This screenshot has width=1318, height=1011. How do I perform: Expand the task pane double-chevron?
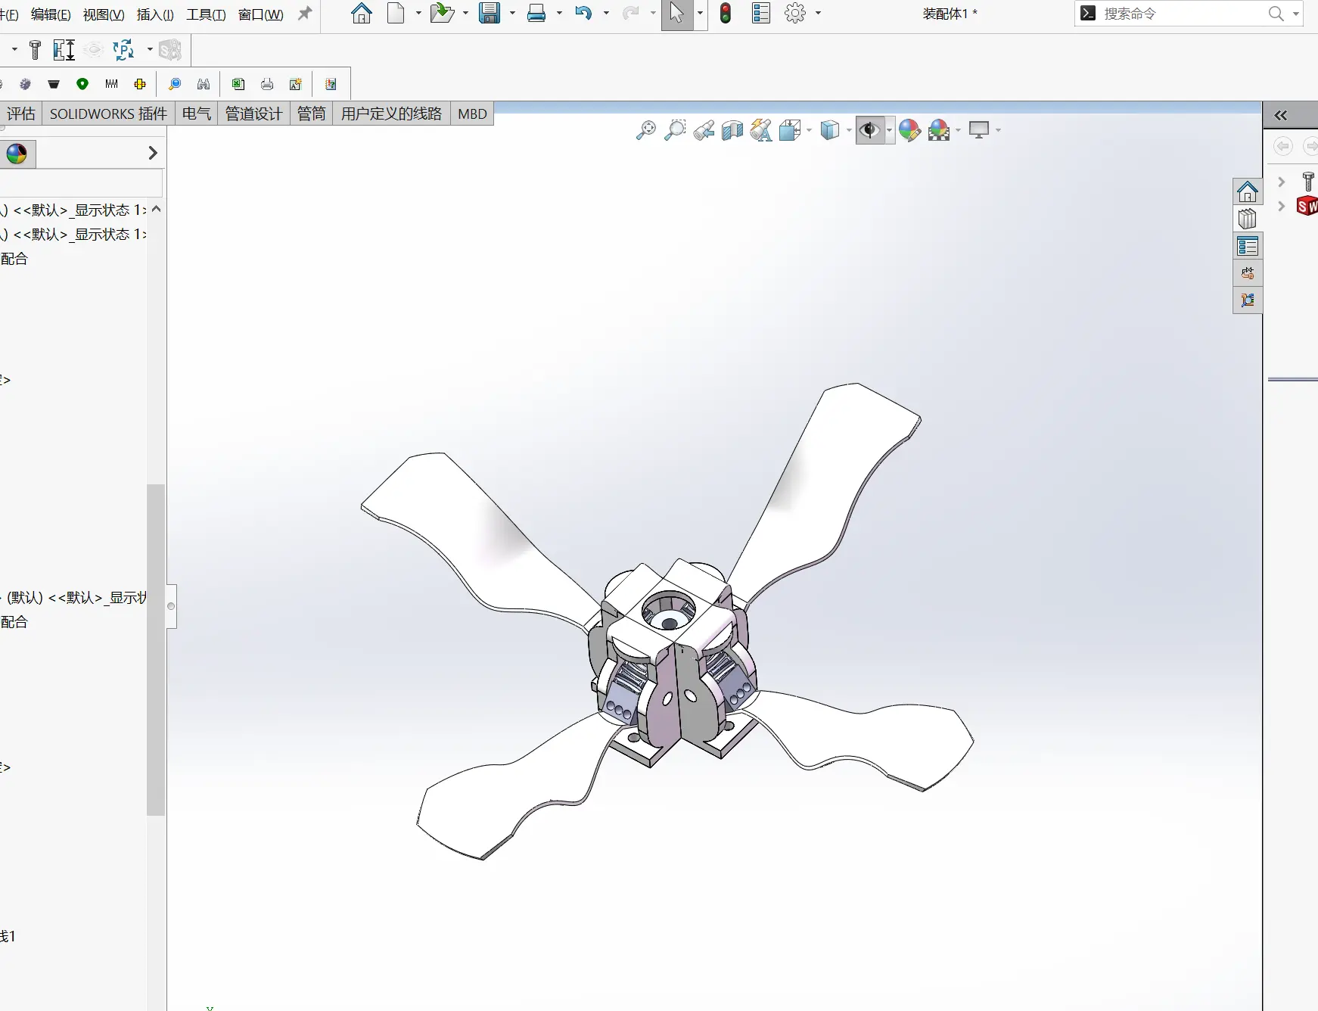(1280, 116)
